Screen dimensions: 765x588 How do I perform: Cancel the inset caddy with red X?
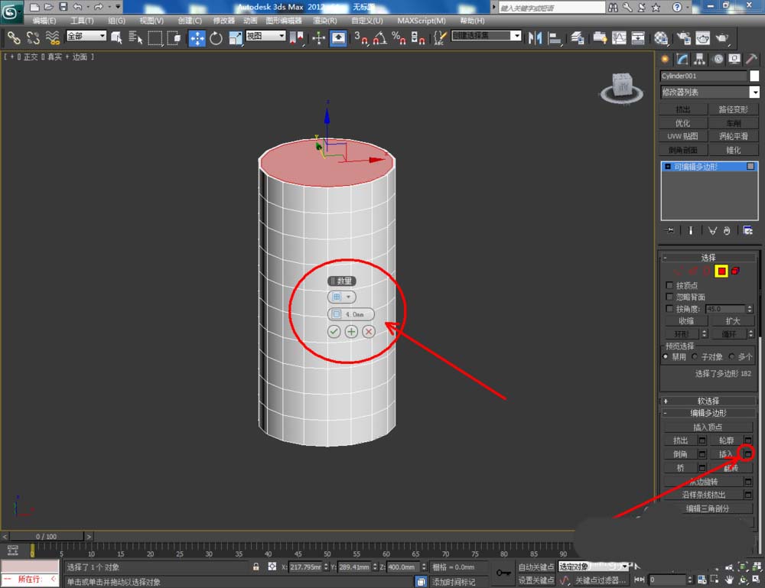(x=369, y=331)
